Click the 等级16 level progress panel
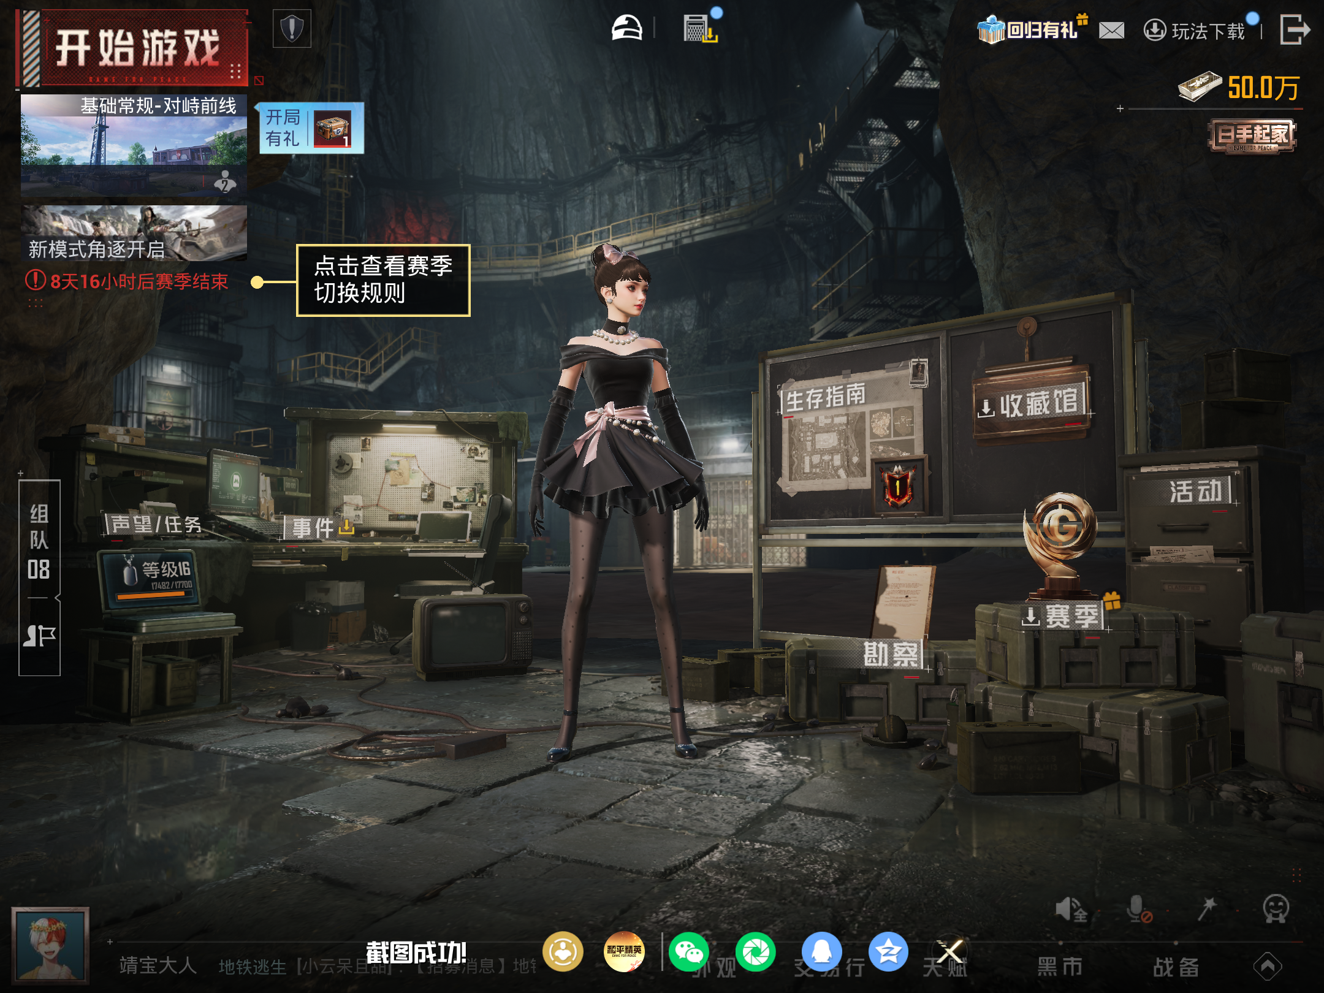This screenshot has width=1324, height=993. (x=151, y=578)
